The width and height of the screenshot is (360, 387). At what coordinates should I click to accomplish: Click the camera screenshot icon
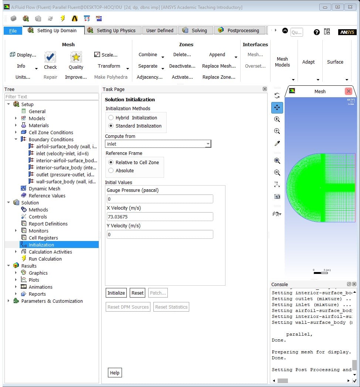click(277, 197)
